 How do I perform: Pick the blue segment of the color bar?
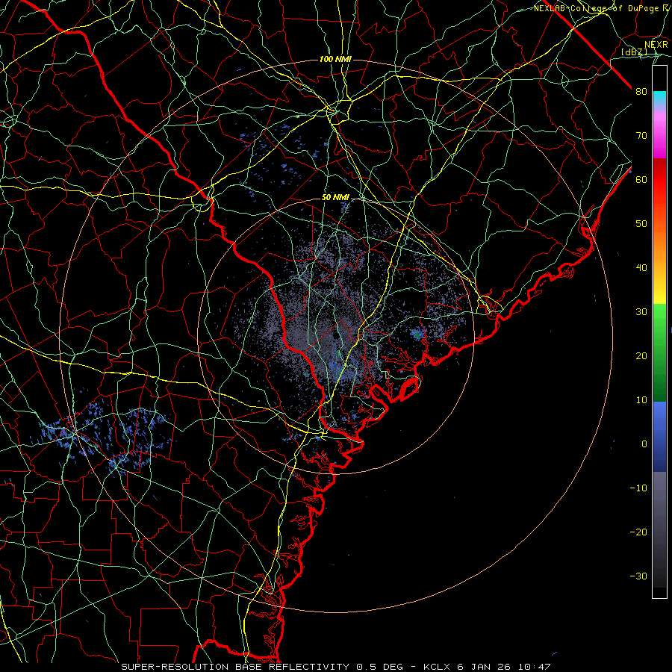point(659,437)
